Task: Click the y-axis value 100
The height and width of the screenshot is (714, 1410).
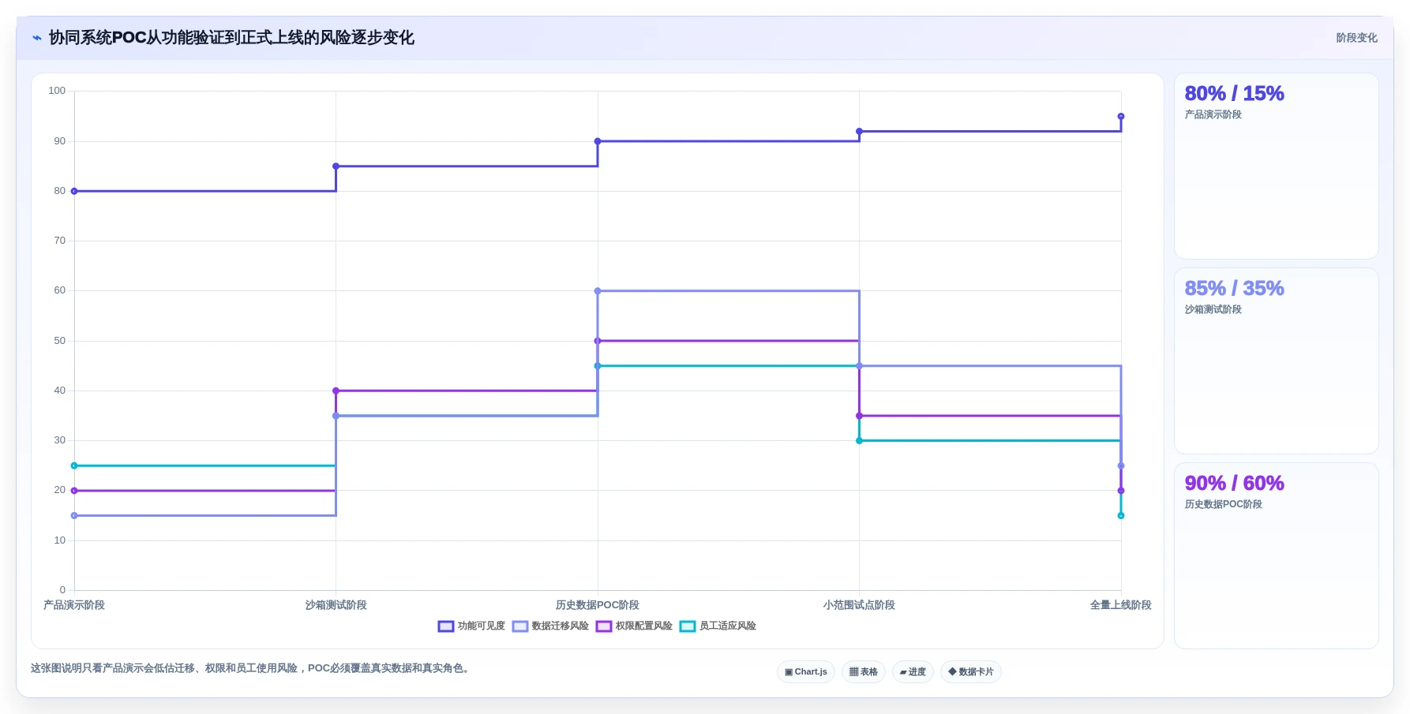Action: coord(57,91)
